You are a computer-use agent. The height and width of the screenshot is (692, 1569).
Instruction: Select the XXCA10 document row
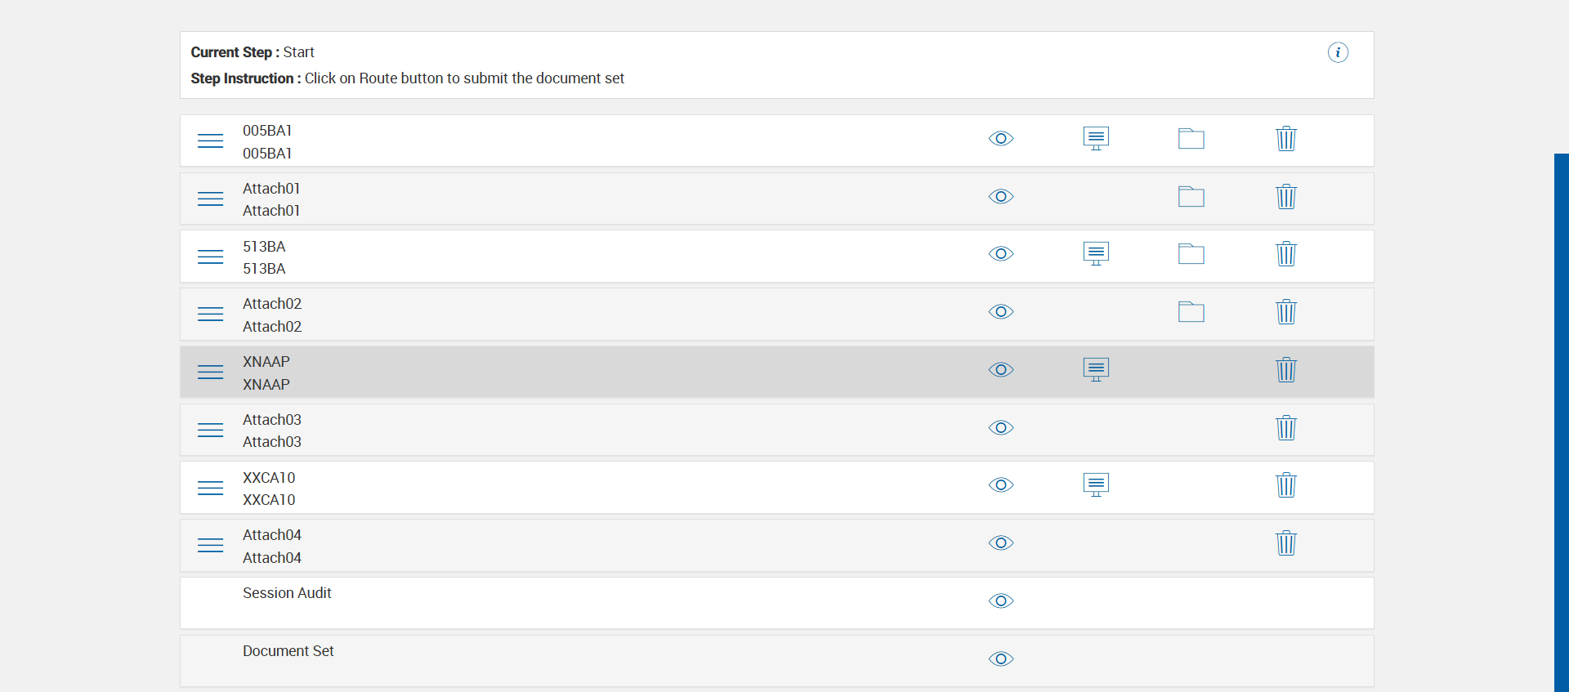click(269, 489)
